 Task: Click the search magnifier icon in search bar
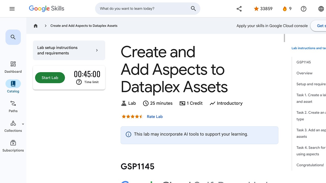[193, 9]
